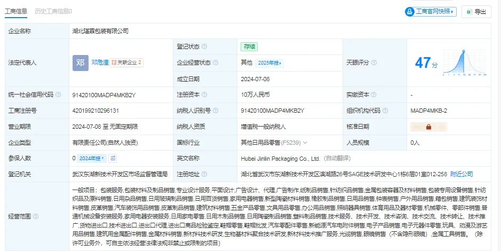Click 武汉东湖新技术开发区市场监督管理局 registration authority
Viewport: 501px width, 251px height.
coord(120,174)
